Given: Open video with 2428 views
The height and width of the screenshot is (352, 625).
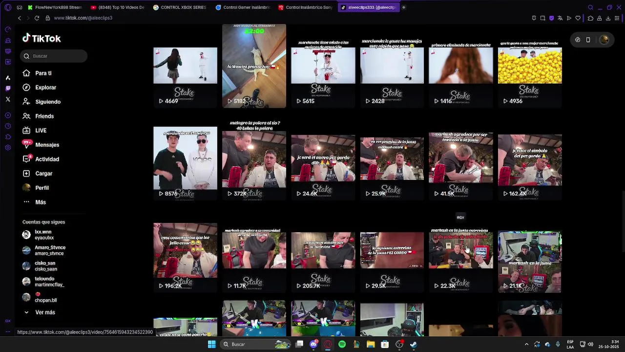Looking at the screenshot, I should (392, 66).
